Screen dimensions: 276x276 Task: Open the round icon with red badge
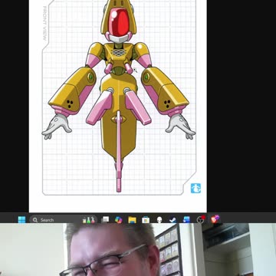coord(201,219)
